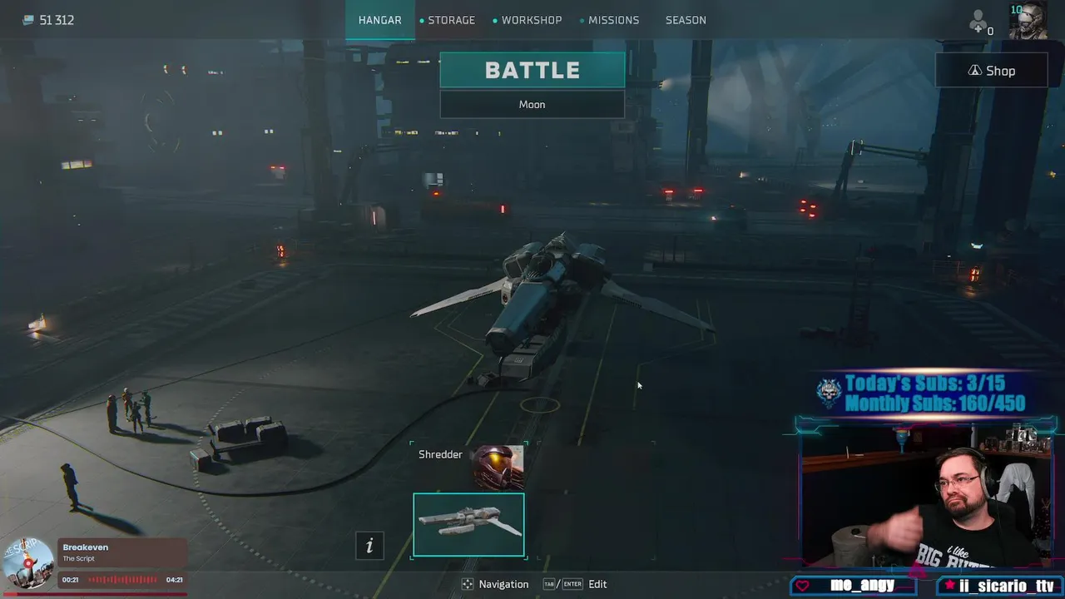The image size is (1065, 599).
Task: Click the Monthly Subs counter
Action: [x=935, y=403]
